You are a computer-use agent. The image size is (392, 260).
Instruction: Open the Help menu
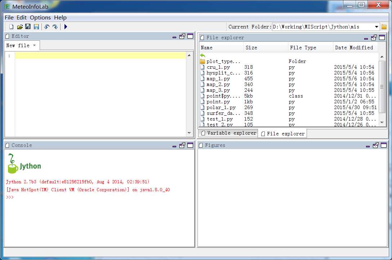[60, 18]
